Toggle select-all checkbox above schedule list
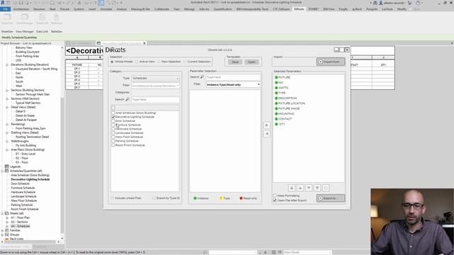This screenshot has width=454, height=255. (x=113, y=108)
